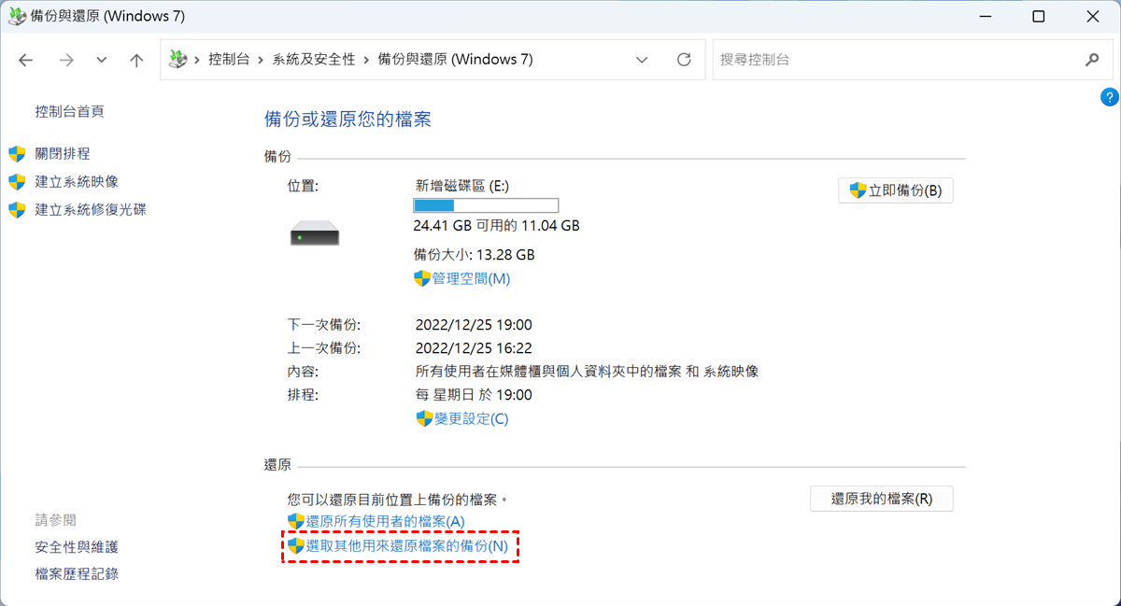Maximize the 備份與還原 window
The image size is (1121, 606).
(x=1039, y=17)
